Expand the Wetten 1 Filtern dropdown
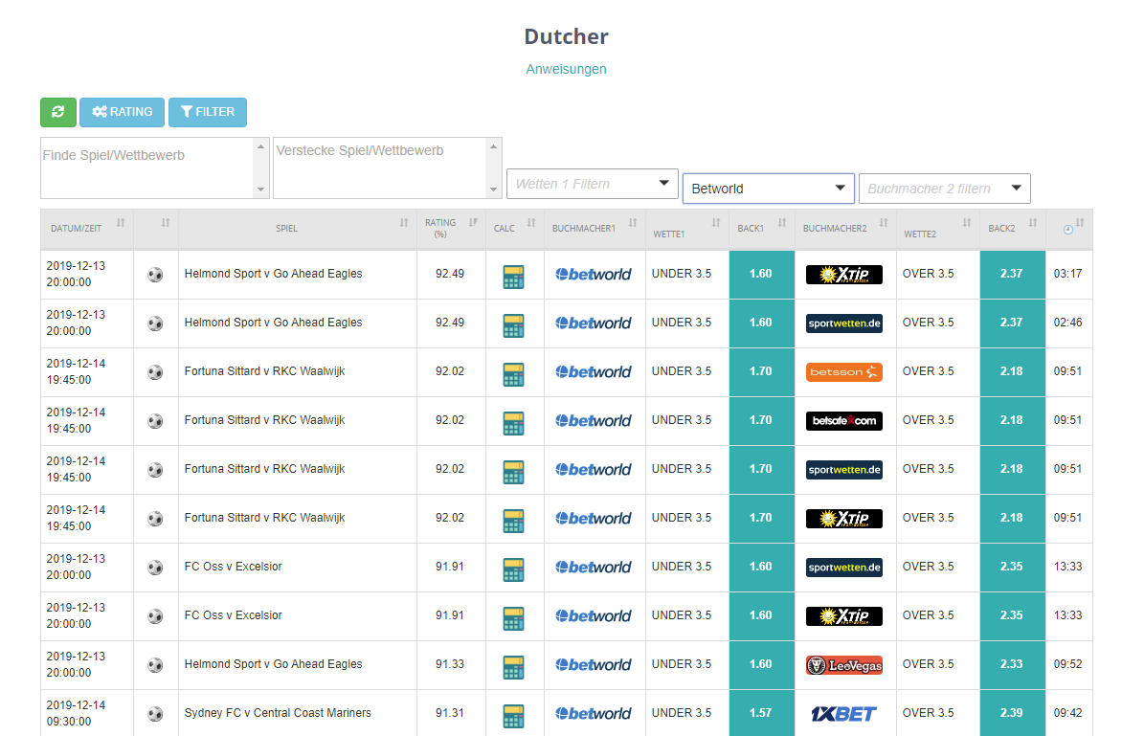The height and width of the screenshot is (736, 1122). [x=592, y=184]
